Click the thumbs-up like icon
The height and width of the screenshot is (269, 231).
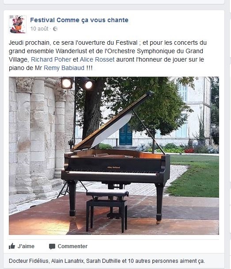click(x=12, y=246)
